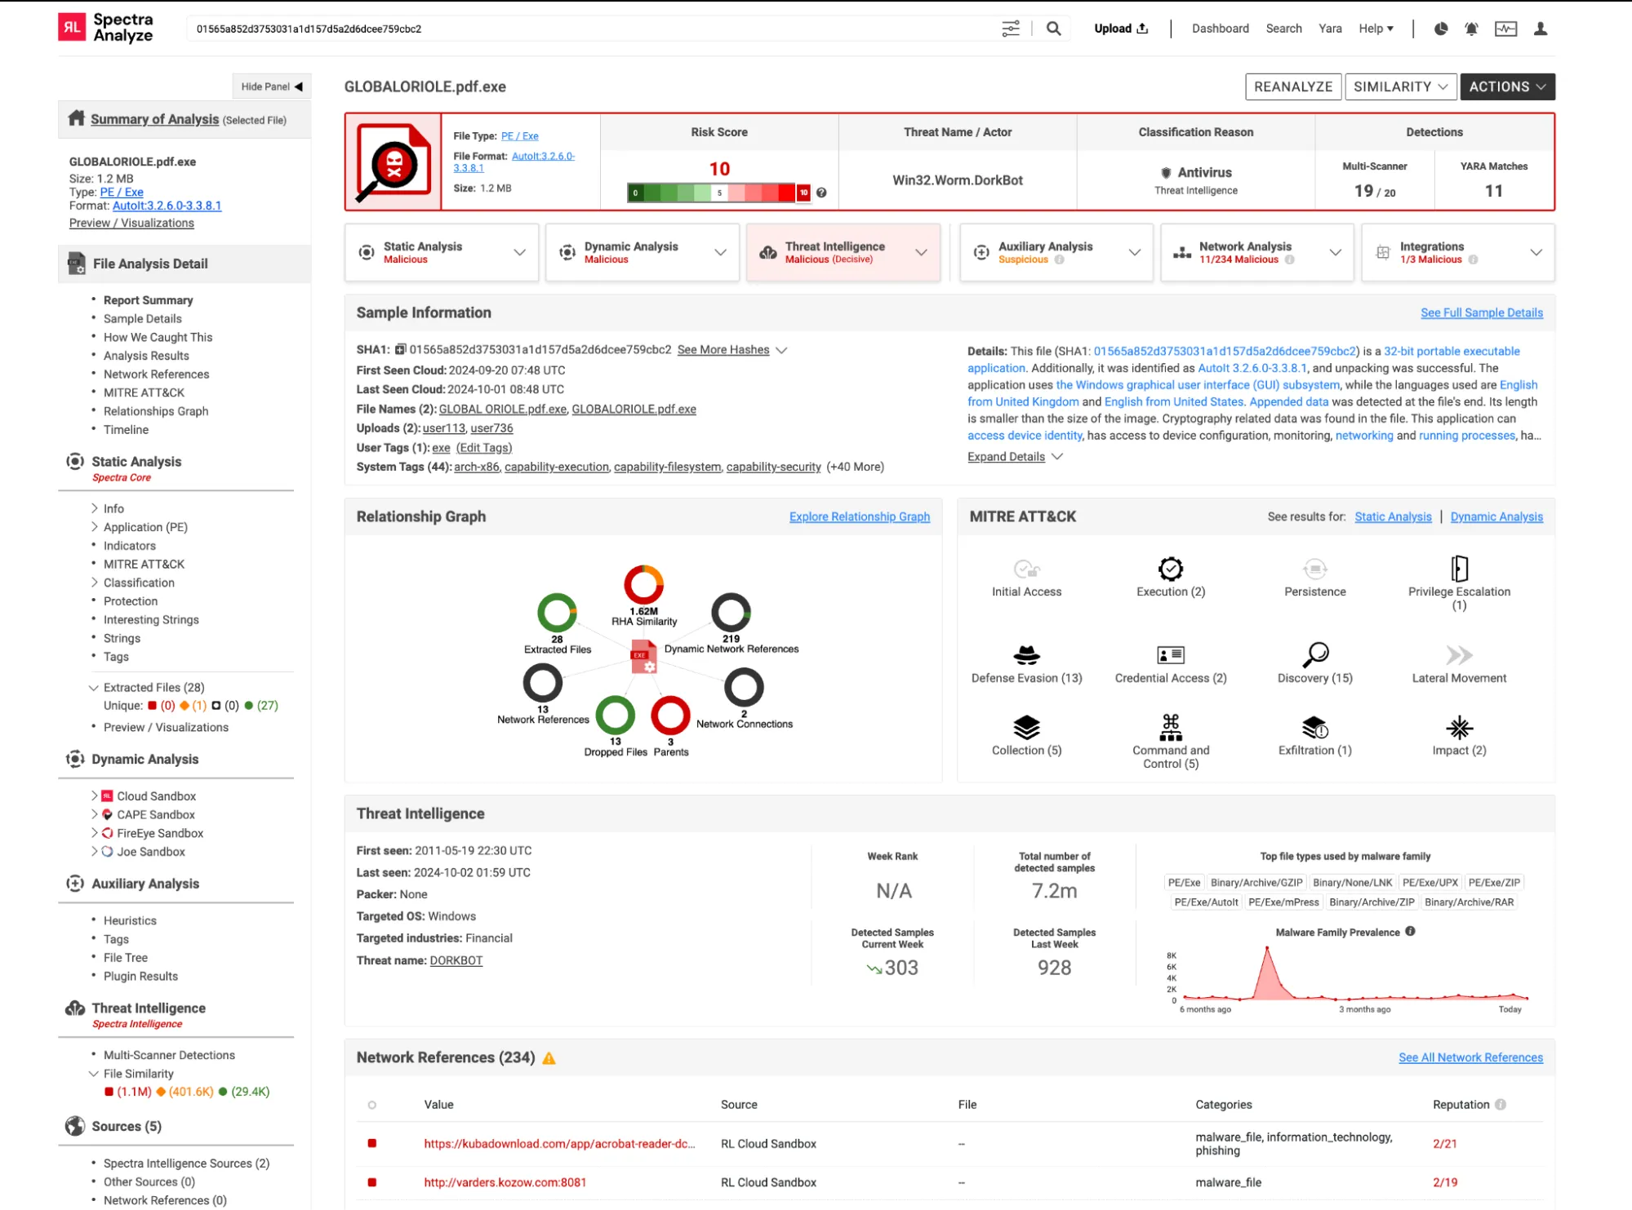Select Exfiltration (1) icon
This screenshot has height=1210, width=1632.
click(x=1314, y=727)
